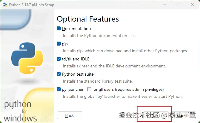Viewport: 200px width, 123px height.
Task: Click the text 'Installs pip, which can download...'
Action: coord(125,51)
